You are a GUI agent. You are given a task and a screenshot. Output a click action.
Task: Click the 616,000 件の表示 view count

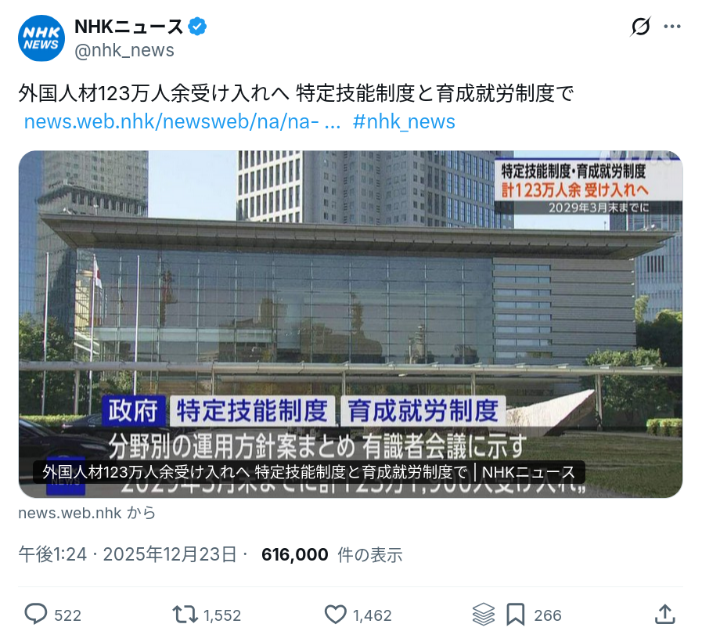(332, 554)
